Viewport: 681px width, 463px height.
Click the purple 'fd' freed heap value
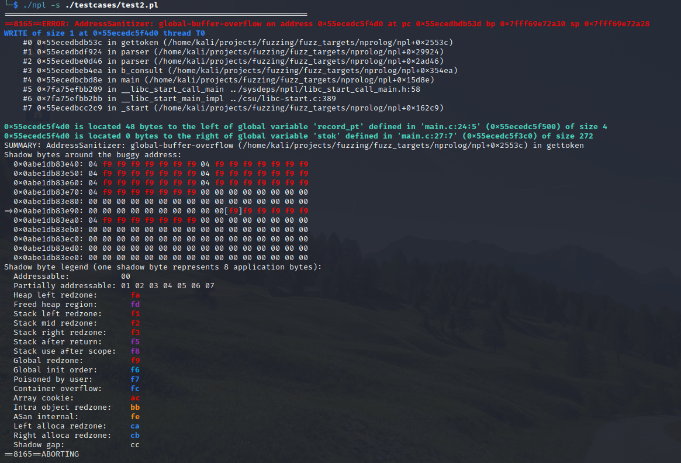135,304
